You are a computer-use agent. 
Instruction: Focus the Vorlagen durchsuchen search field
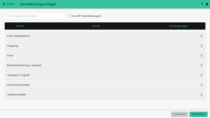point(36,16)
